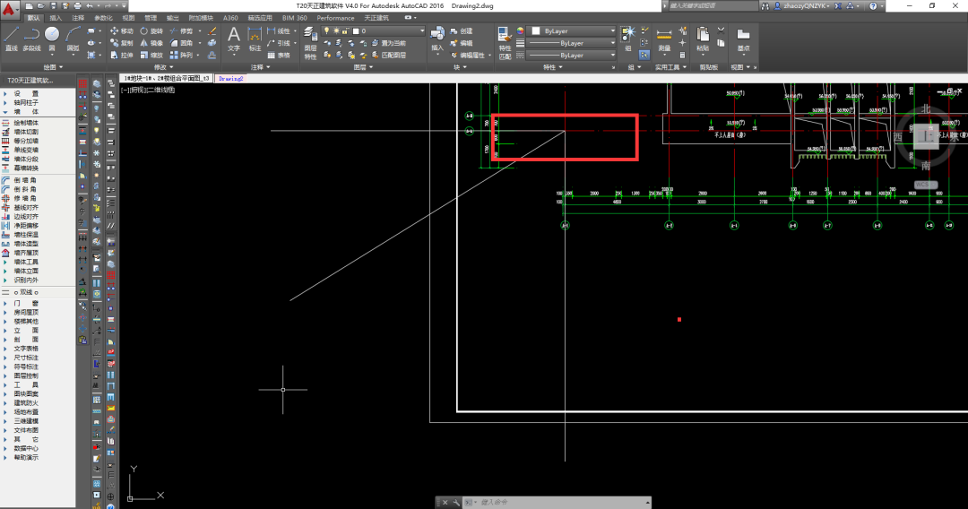This screenshot has height=509, width=968.
Task: Switch to the 插入 ribbon tab
Action: (56, 17)
